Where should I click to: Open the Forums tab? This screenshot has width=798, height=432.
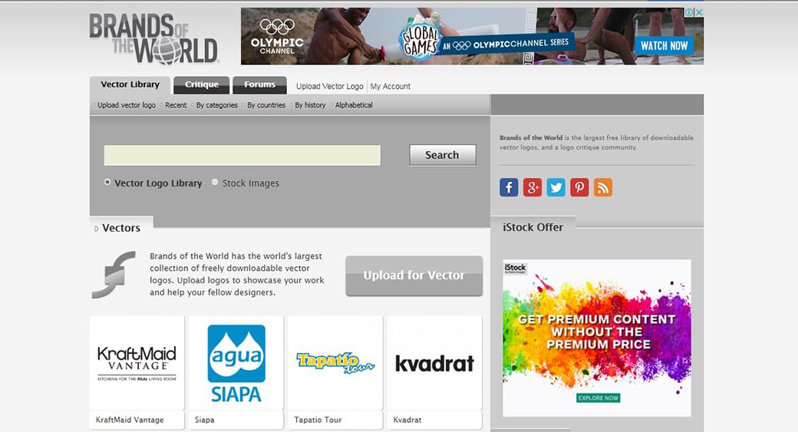coord(259,85)
